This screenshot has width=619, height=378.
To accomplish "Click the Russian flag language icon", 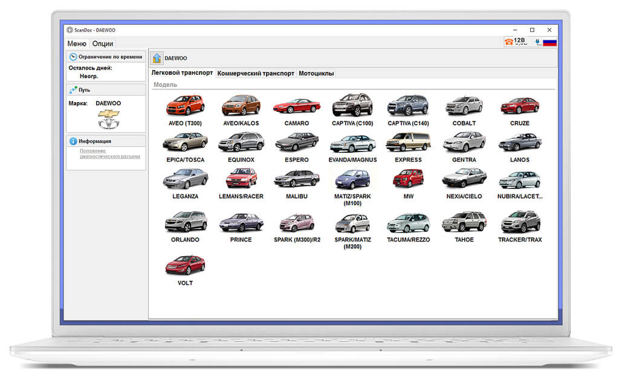I will (x=549, y=42).
